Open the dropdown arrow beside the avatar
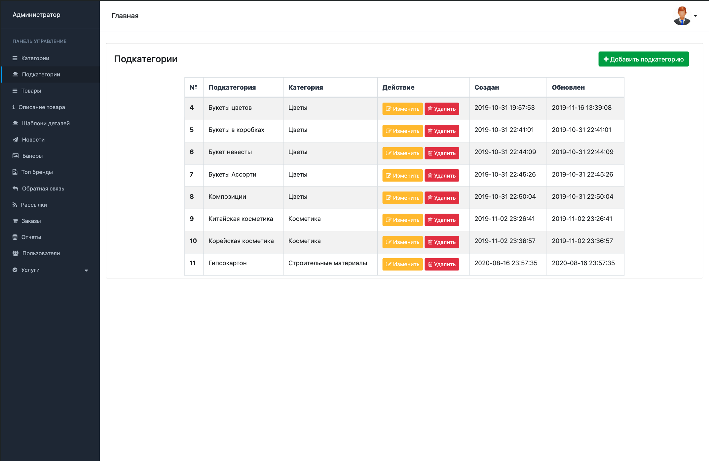 [x=695, y=16]
